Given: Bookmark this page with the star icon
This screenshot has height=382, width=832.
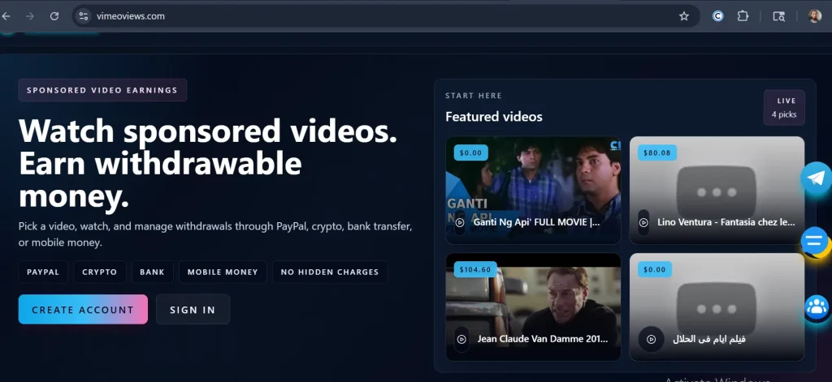Looking at the screenshot, I should 684,16.
